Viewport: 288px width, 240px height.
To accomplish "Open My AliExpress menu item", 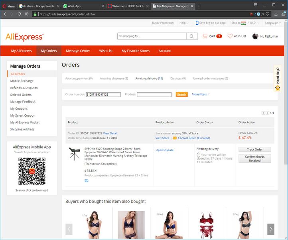I will point(21,51).
